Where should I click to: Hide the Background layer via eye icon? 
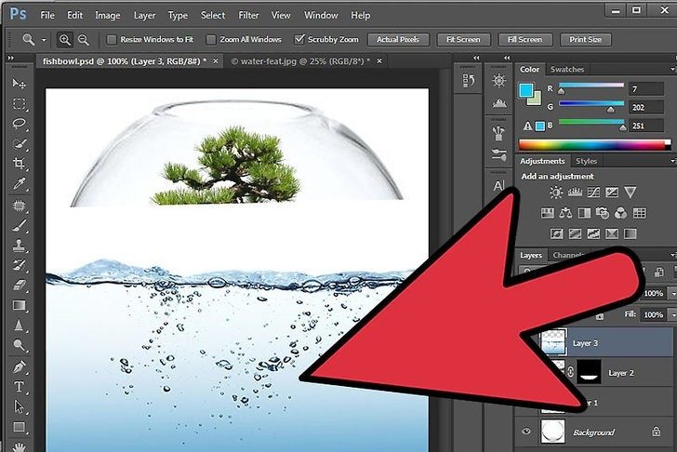(526, 432)
